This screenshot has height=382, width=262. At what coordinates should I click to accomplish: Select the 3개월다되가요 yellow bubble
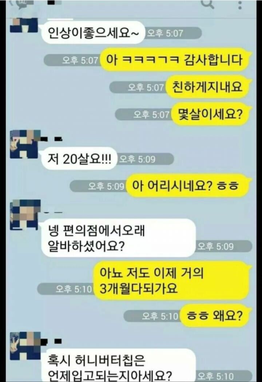[x=172, y=280]
